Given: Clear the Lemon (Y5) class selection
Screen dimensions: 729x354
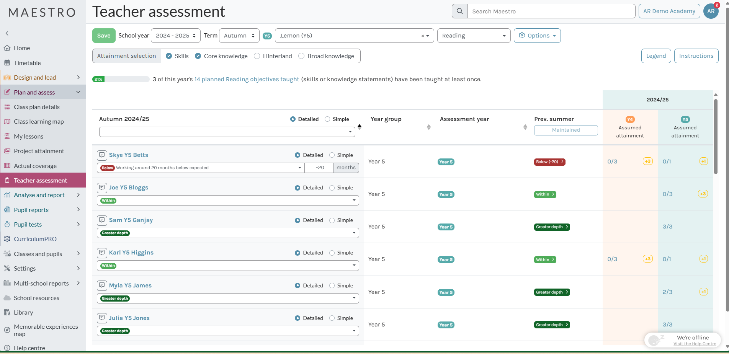Looking at the screenshot, I should click(x=422, y=36).
